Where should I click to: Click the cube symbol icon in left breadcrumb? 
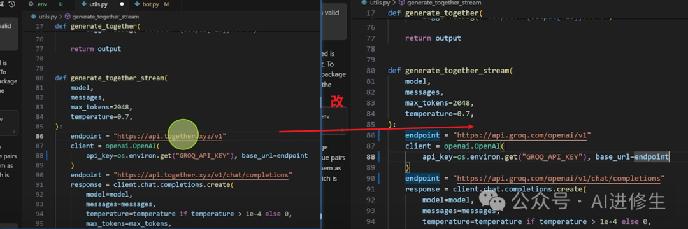tap(68, 17)
